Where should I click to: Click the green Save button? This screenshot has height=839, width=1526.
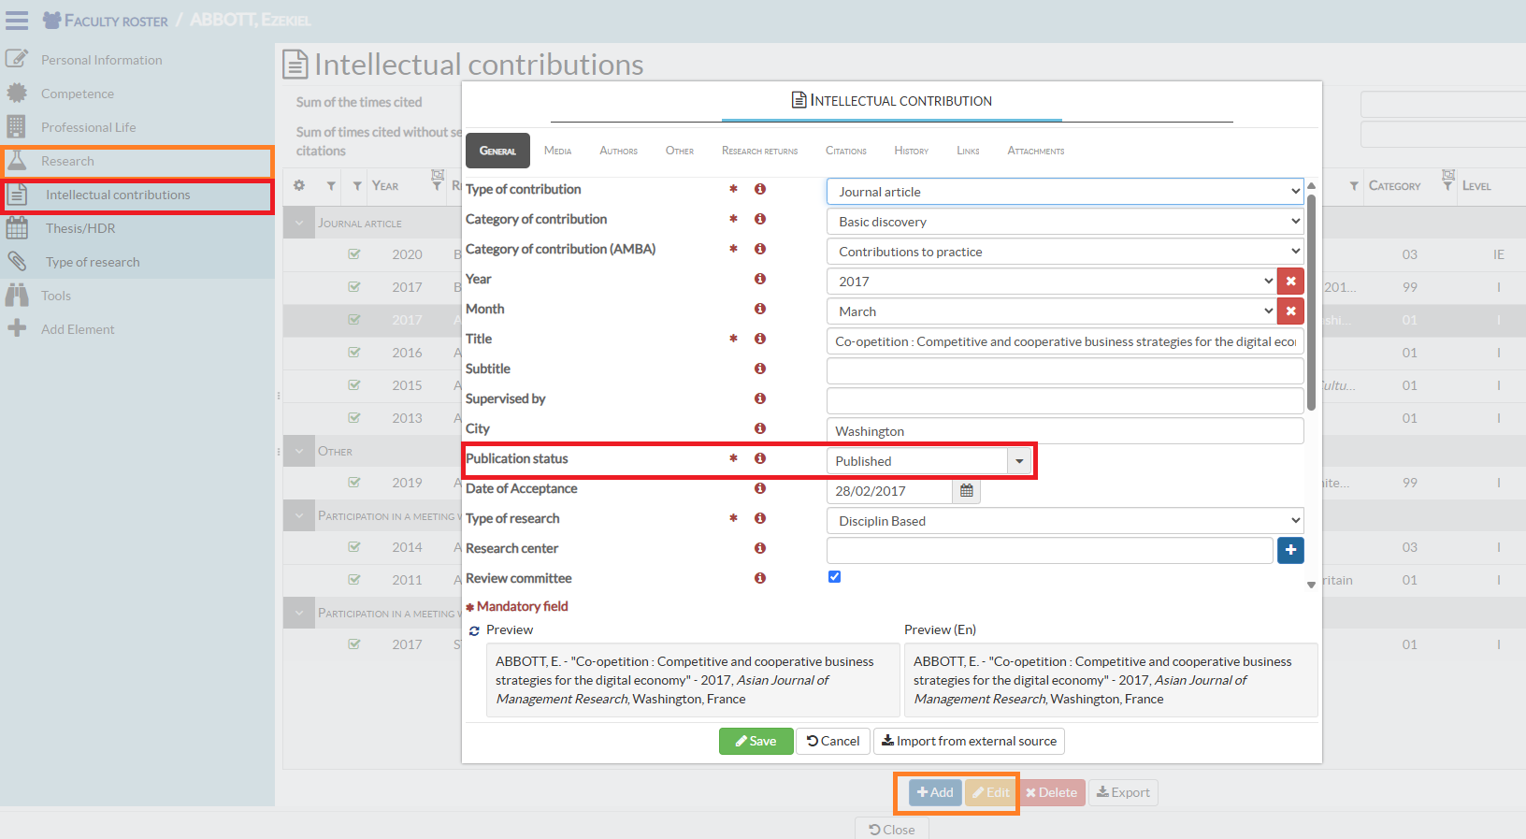tap(756, 741)
